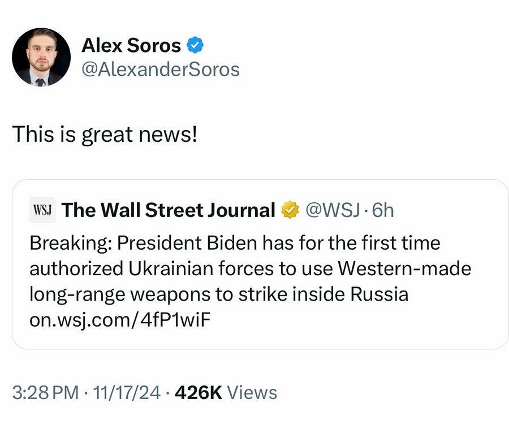Viewport: 509px width, 421px height.
Task: Select the "This is great news!" tweet text
Action: click(105, 134)
